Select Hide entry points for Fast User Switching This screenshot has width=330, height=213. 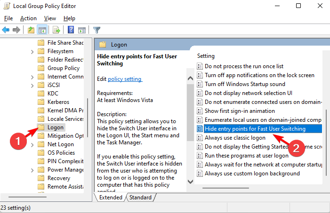263,129
